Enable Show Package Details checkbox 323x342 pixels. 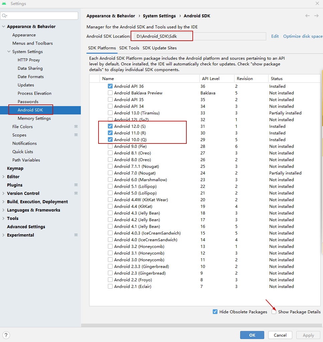click(x=274, y=312)
